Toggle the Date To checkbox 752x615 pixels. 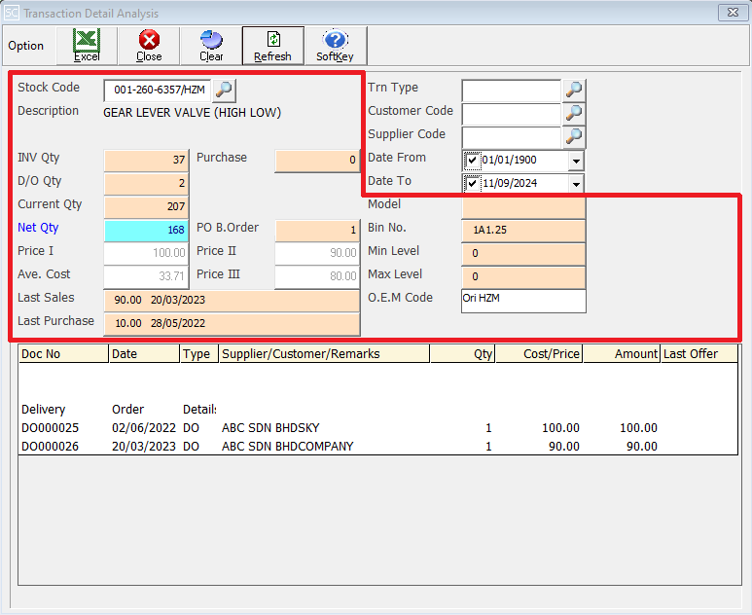click(473, 183)
